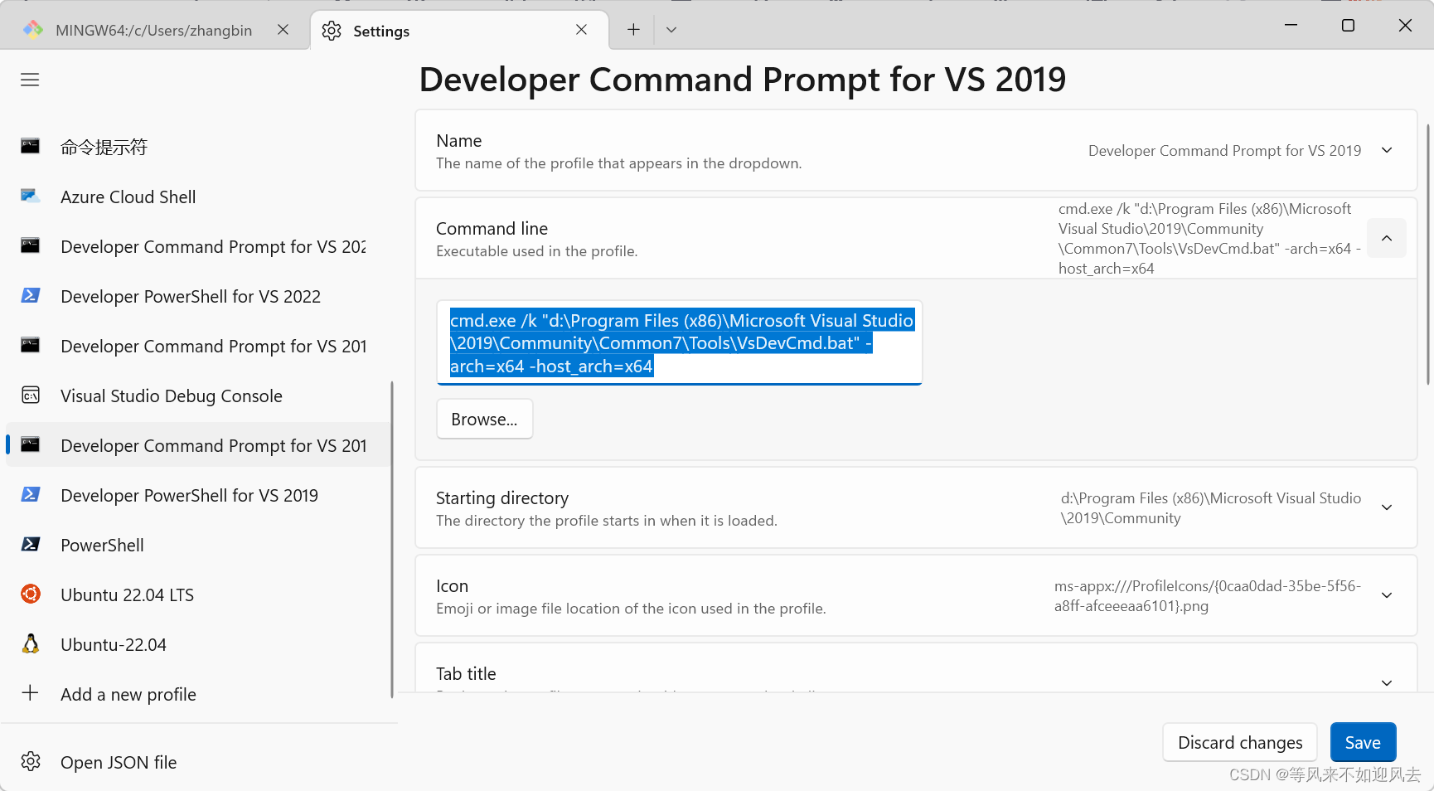Collapse the Command line setting
Image resolution: width=1434 pixels, height=791 pixels.
click(1387, 238)
